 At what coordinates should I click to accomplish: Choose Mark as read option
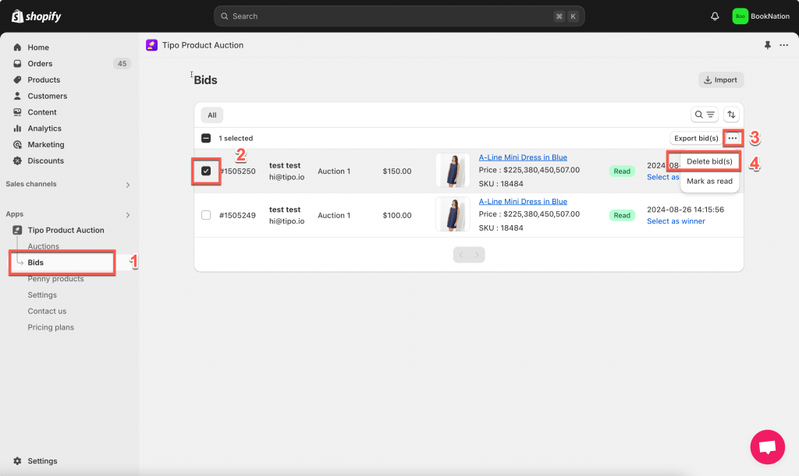[x=709, y=182]
